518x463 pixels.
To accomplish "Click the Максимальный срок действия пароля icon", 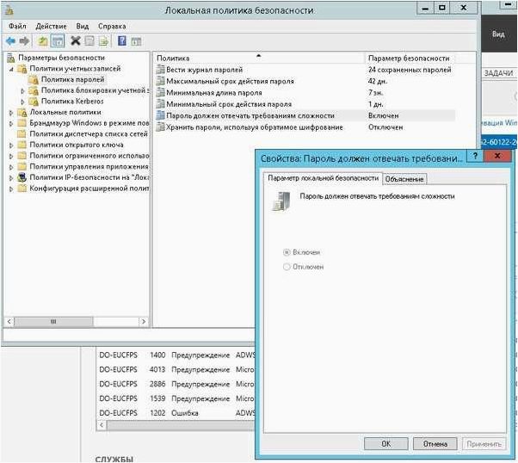I will pos(160,81).
